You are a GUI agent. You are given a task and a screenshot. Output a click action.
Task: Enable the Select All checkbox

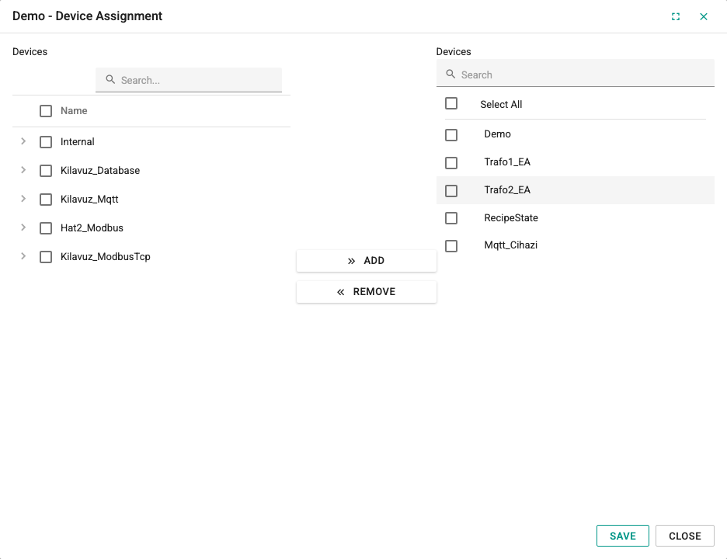coord(451,103)
